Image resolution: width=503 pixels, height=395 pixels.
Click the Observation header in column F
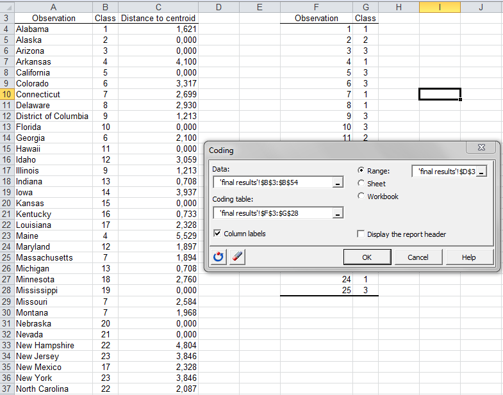pos(317,18)
